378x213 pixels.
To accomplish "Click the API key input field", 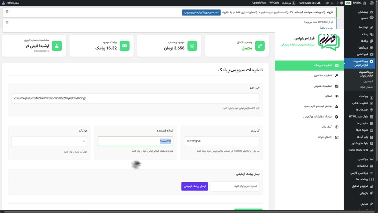I will tap(135, 98).
